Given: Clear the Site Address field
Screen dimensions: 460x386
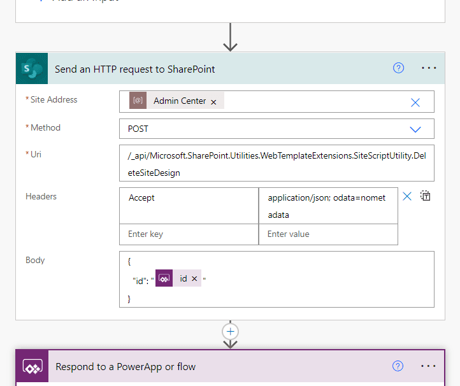Looking at the screenshot, I should 415,103.
